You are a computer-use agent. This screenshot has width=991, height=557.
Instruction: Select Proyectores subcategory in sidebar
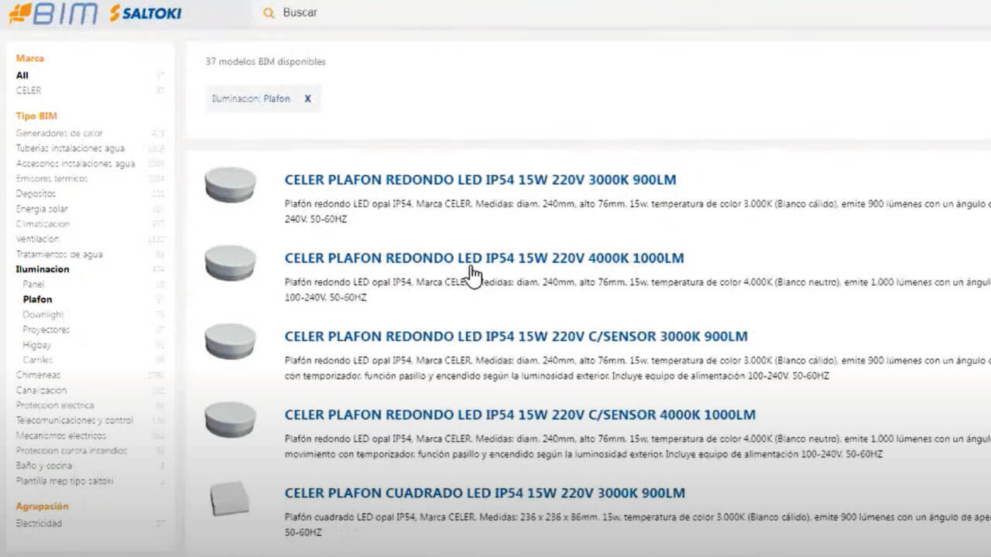coord(46,330)
